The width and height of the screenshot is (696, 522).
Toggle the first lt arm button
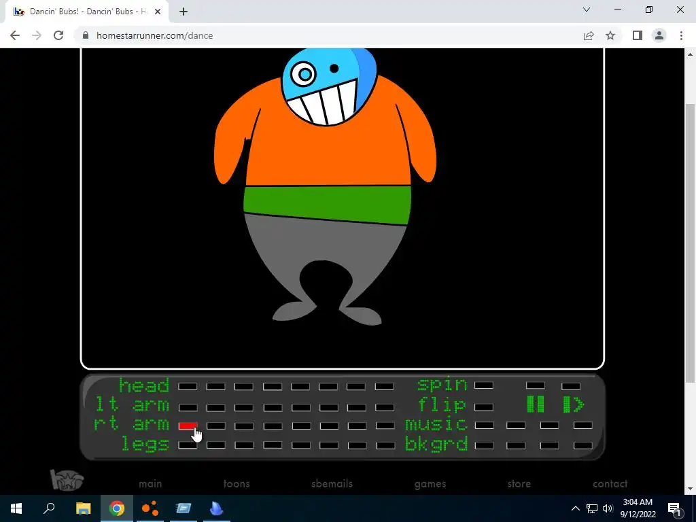point(188,407)
